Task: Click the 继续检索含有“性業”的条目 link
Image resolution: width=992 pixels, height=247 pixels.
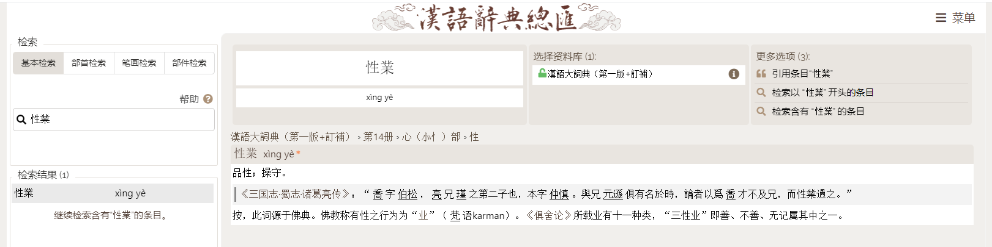Action: tap(111, 215)
